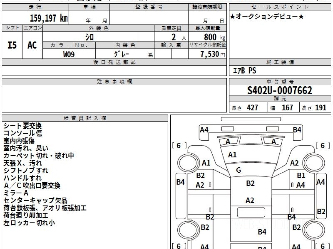
Task: Select the 輸入車 header cell
Action: [x=171, y=45]
